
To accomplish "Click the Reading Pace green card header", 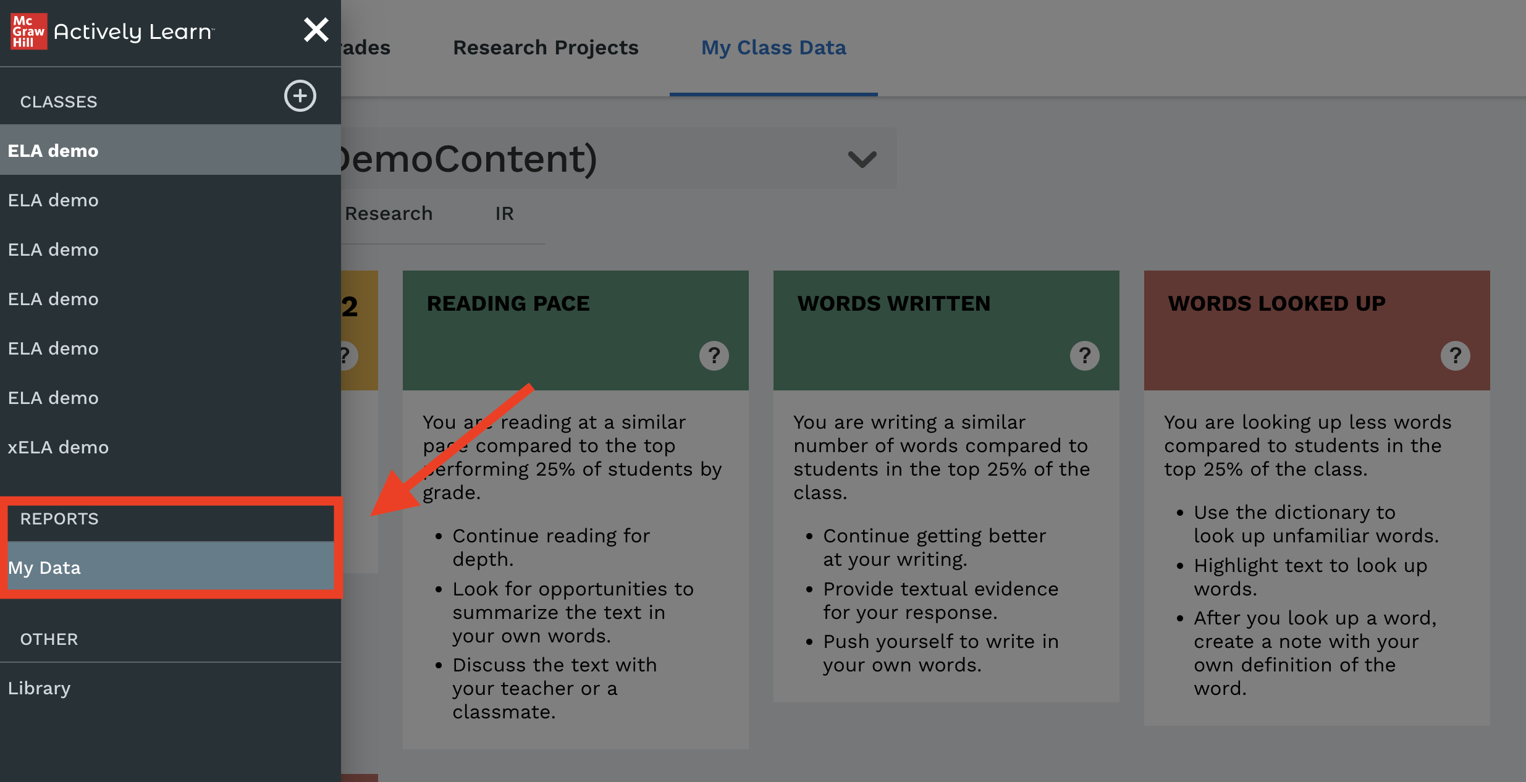I will [x=575, y=330].
